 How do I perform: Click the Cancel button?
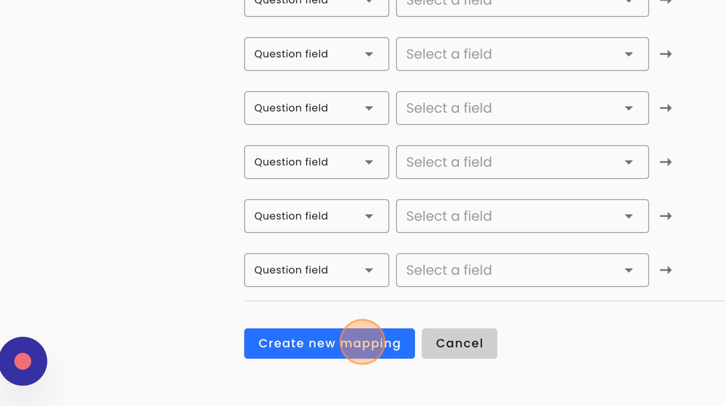point(459,343)
